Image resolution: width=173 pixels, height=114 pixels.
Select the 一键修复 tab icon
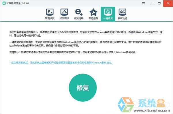point(108,12)
